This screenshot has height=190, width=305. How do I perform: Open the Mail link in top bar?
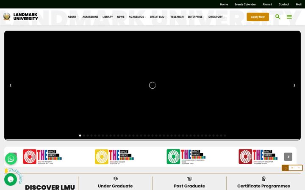299,4
